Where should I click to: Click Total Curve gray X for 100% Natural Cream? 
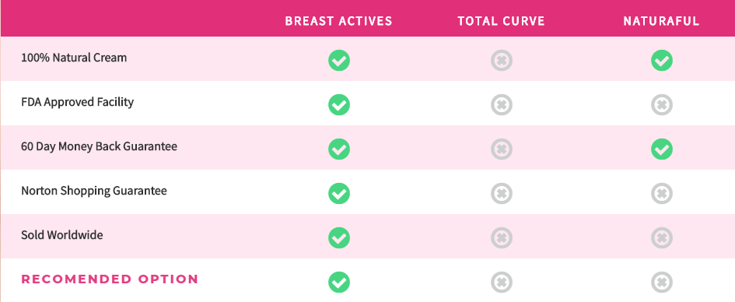(502, 61)
